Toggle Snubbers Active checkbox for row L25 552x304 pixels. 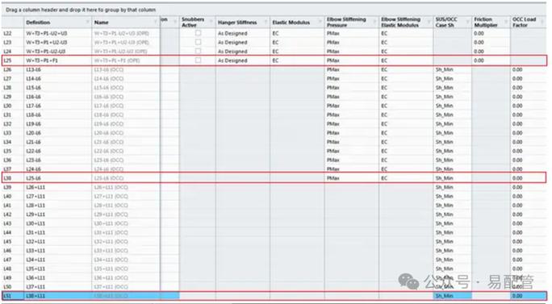coord(199,60)
